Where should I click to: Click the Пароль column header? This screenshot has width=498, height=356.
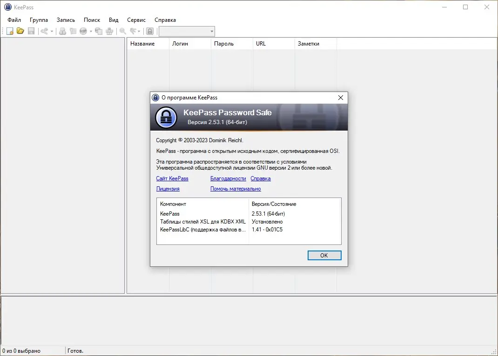(x=232, y=44)
